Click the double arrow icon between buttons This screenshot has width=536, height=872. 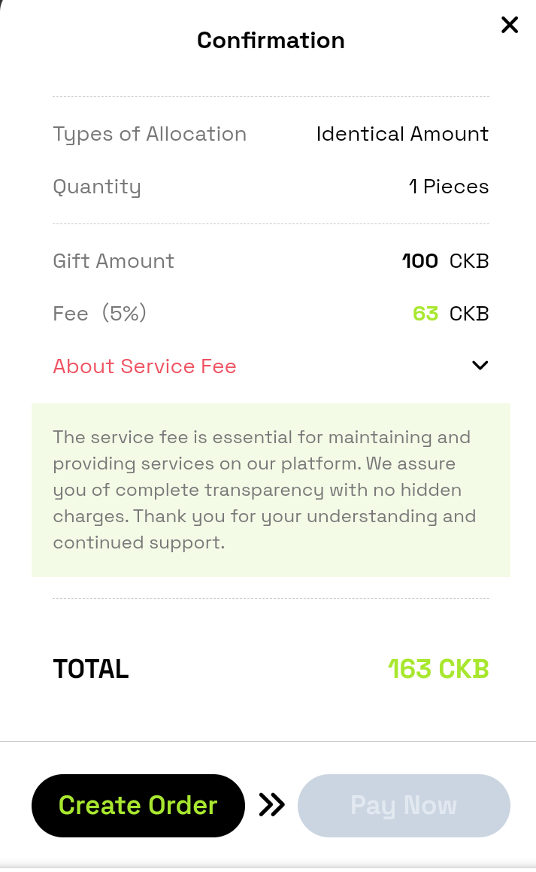pyautogui.click(x=271, y=806)
